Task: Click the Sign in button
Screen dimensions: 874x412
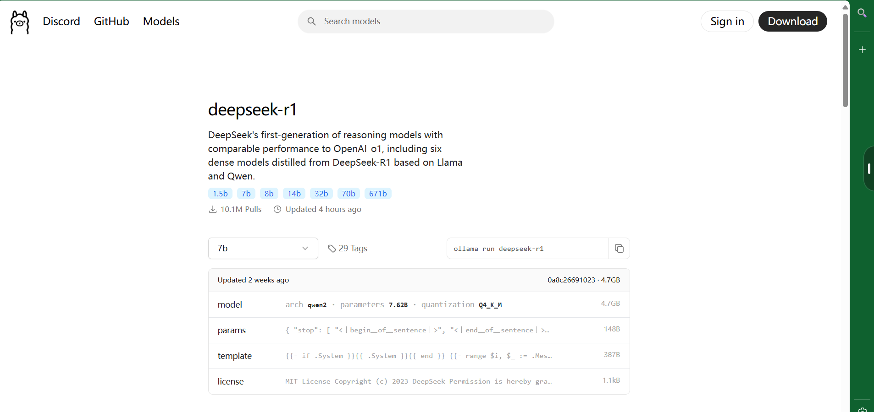Action: (727, 22)
